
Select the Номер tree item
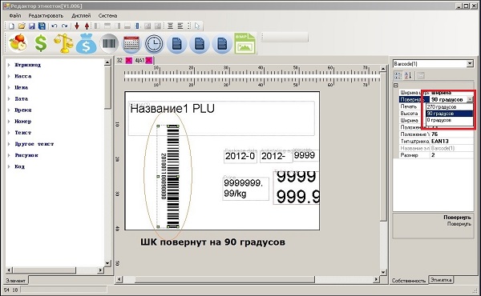tap(23, 122)
